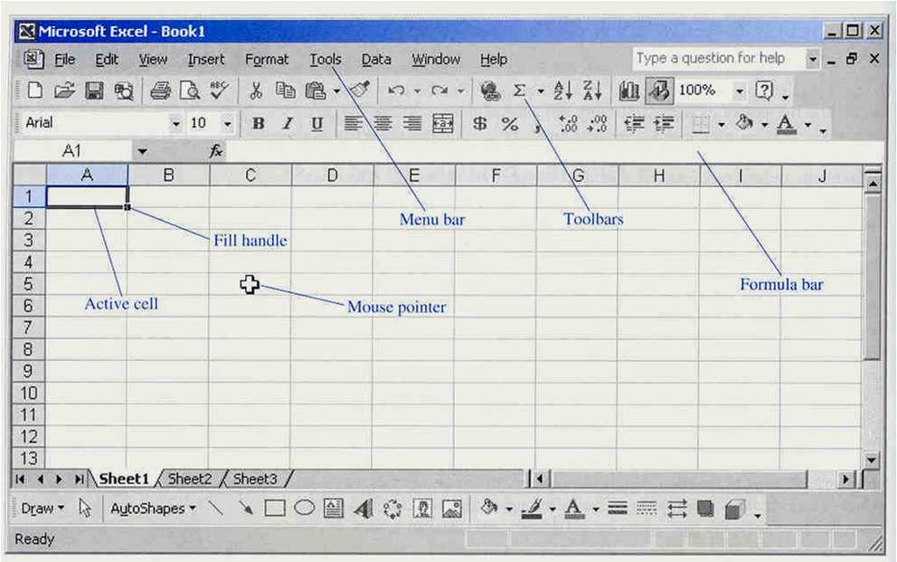
Task: Select the row 7 header
Action: pos(28,328)
